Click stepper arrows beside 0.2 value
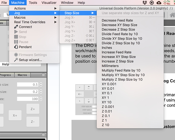Image resolution: width=175 pixels, height=140 pixels. [41, 92]
